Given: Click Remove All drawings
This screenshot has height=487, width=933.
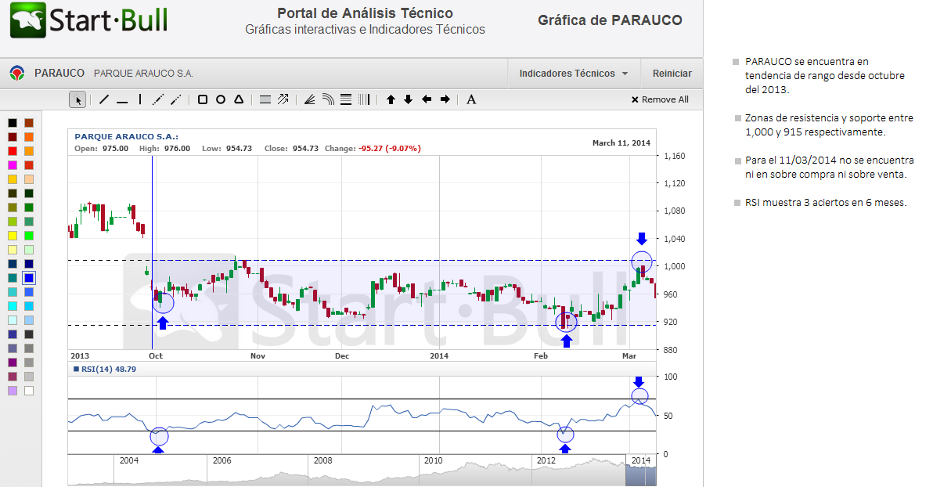Looking at the screenshot, I should coord(660,99).
